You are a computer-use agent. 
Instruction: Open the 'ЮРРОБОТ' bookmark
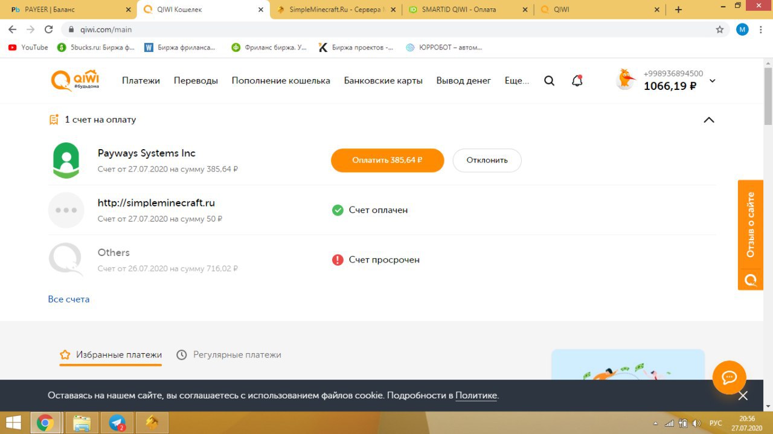coord(444,47)
